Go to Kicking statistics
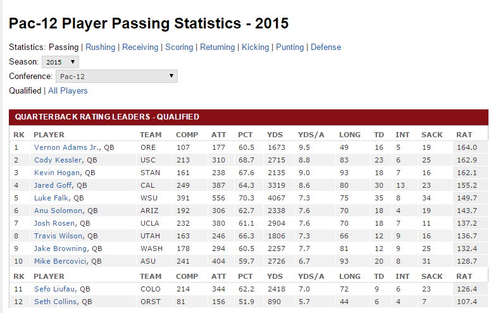The width and height of the screenshot is (491, 313). pyautogui.click(x=256, y=47)
